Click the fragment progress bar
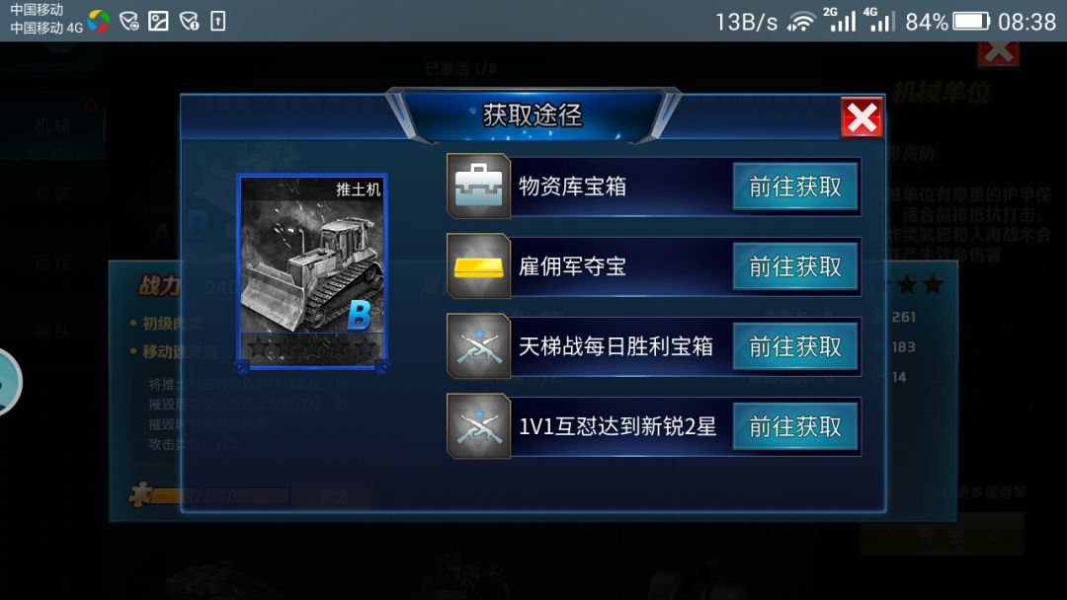Image resolution: width=1067 pixels, height=600 pixels. pos(219,496)
